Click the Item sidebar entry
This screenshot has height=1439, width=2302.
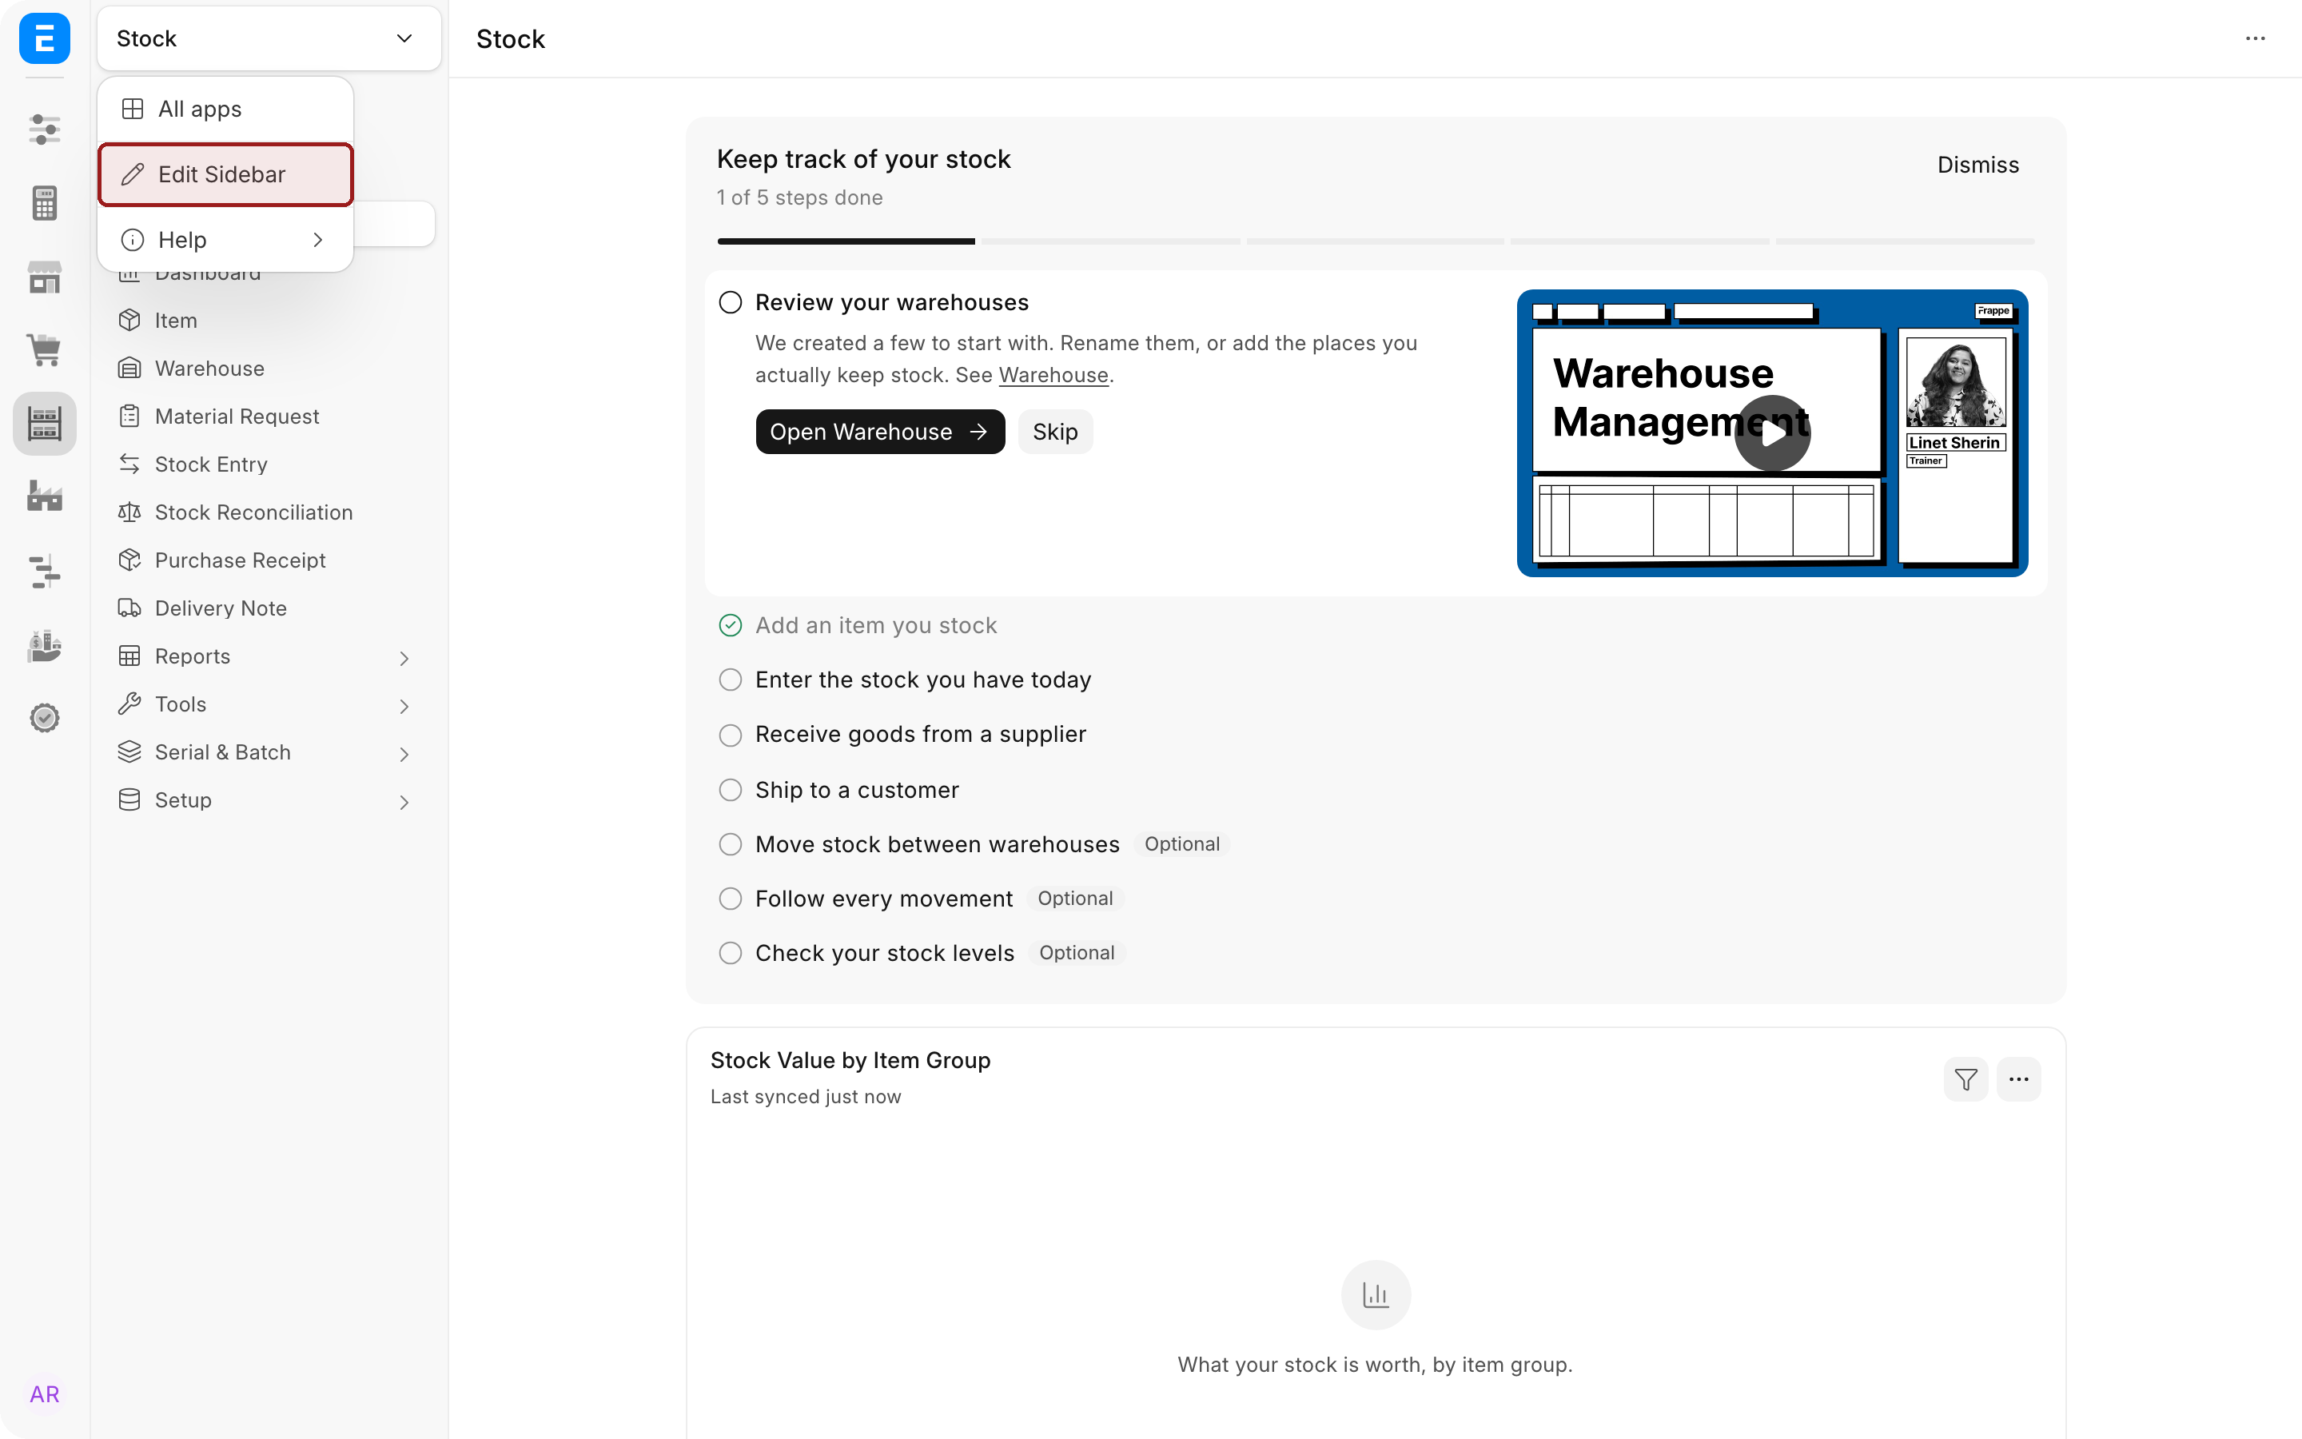coord(269,321)
